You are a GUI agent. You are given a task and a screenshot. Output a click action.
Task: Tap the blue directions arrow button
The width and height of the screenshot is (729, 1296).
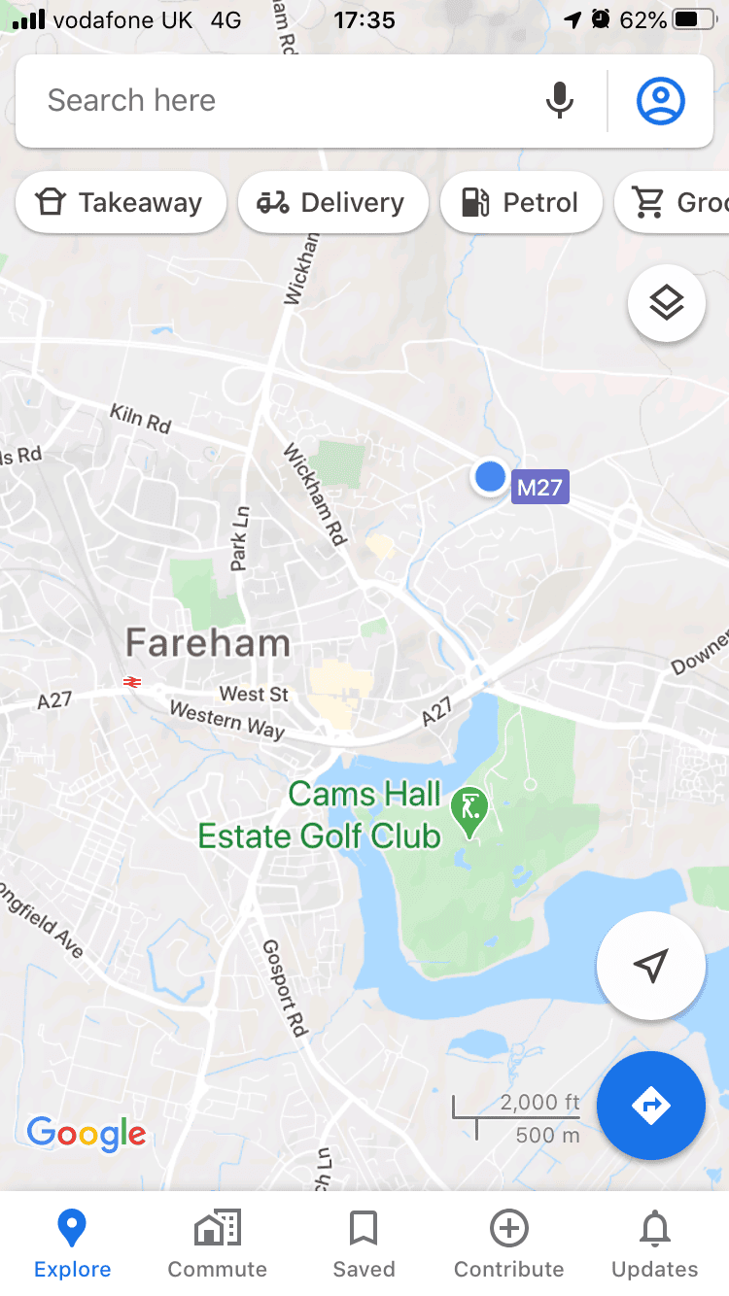(650, 1106)
